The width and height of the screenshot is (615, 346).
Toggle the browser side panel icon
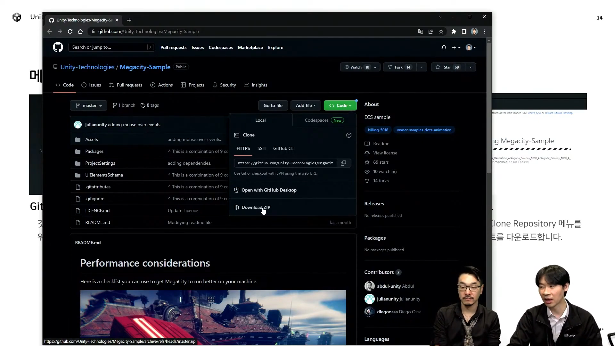464,31
